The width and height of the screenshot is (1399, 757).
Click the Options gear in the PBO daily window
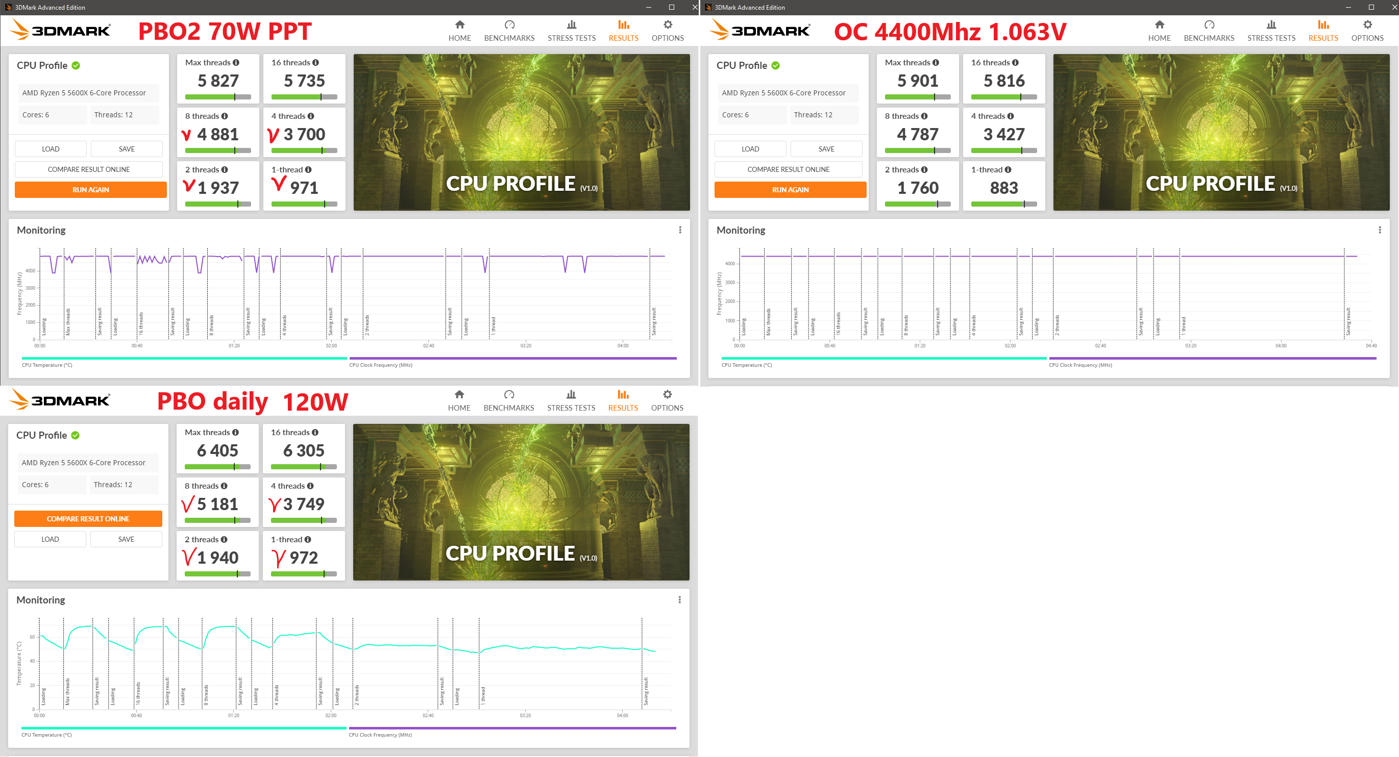click(667, 394)
